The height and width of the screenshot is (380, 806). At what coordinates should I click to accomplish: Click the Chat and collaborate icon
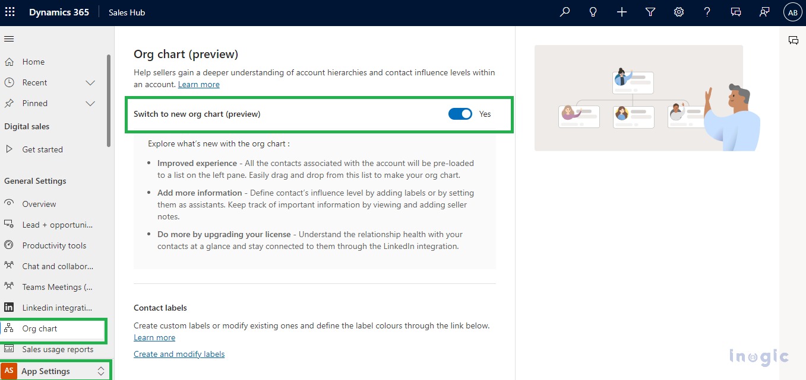pos(9,266)
